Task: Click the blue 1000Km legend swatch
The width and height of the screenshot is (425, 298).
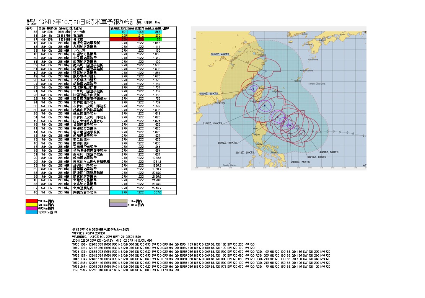Action: pyautogui.click(x=32, y=212)
